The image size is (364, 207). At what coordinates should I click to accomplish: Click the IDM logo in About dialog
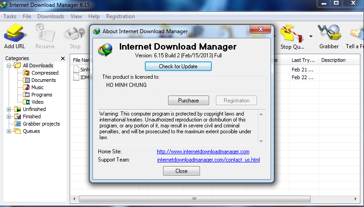click(x=105, y=50)
